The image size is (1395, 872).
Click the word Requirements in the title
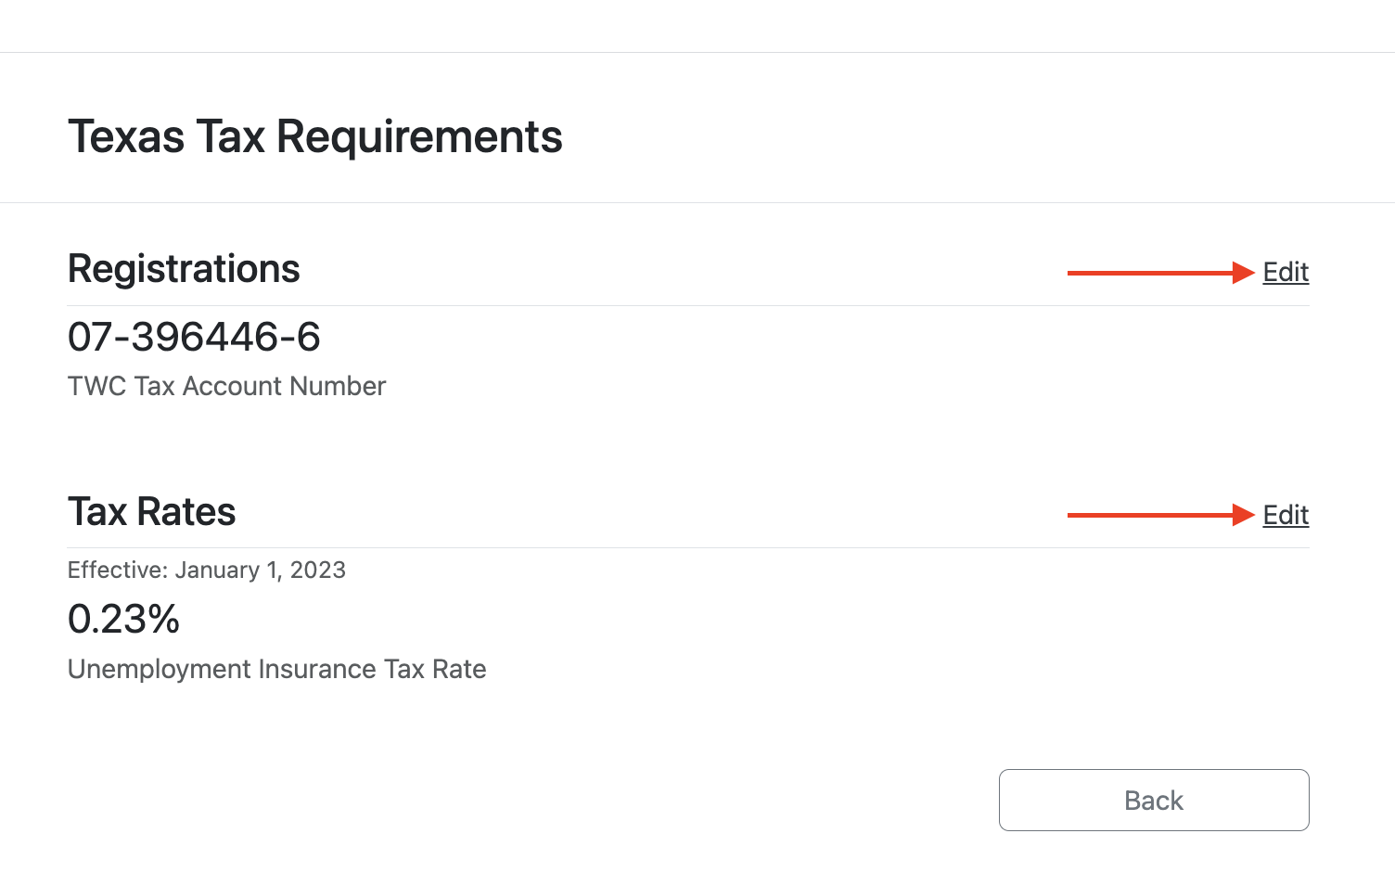click(x=419, y=136)
